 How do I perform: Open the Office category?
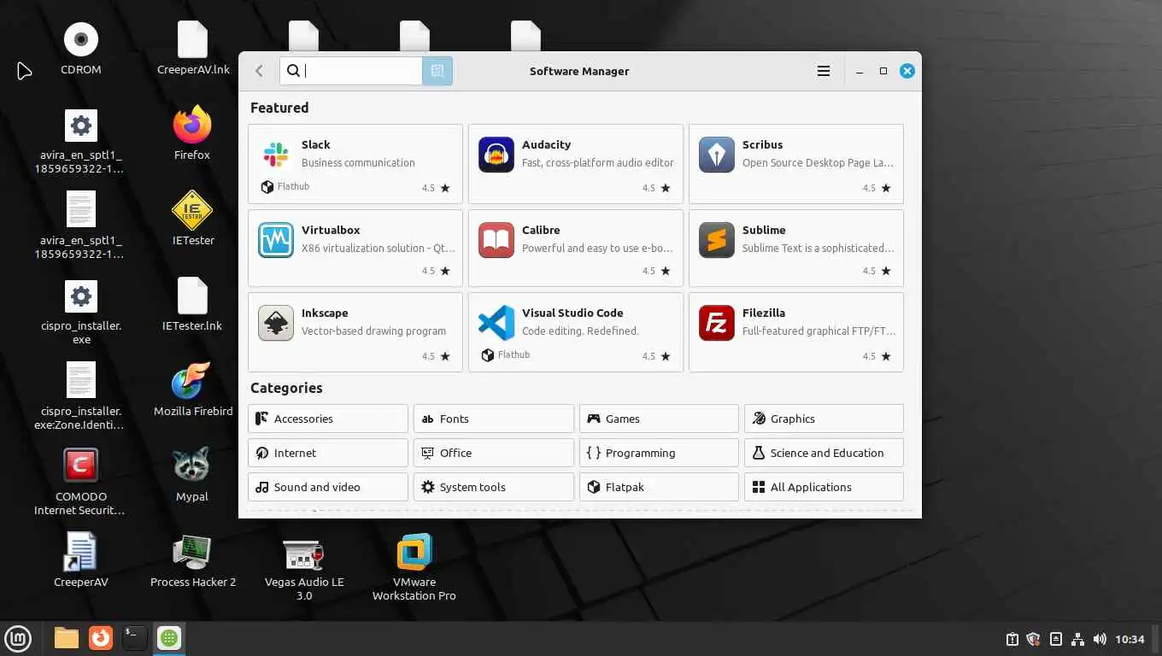(493, 453)
